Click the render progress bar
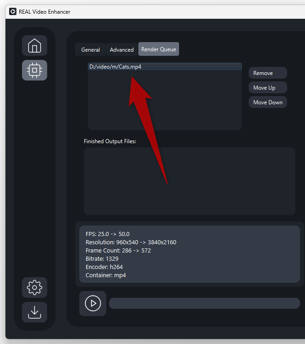305x344 pixels. (x=204, y=303)
